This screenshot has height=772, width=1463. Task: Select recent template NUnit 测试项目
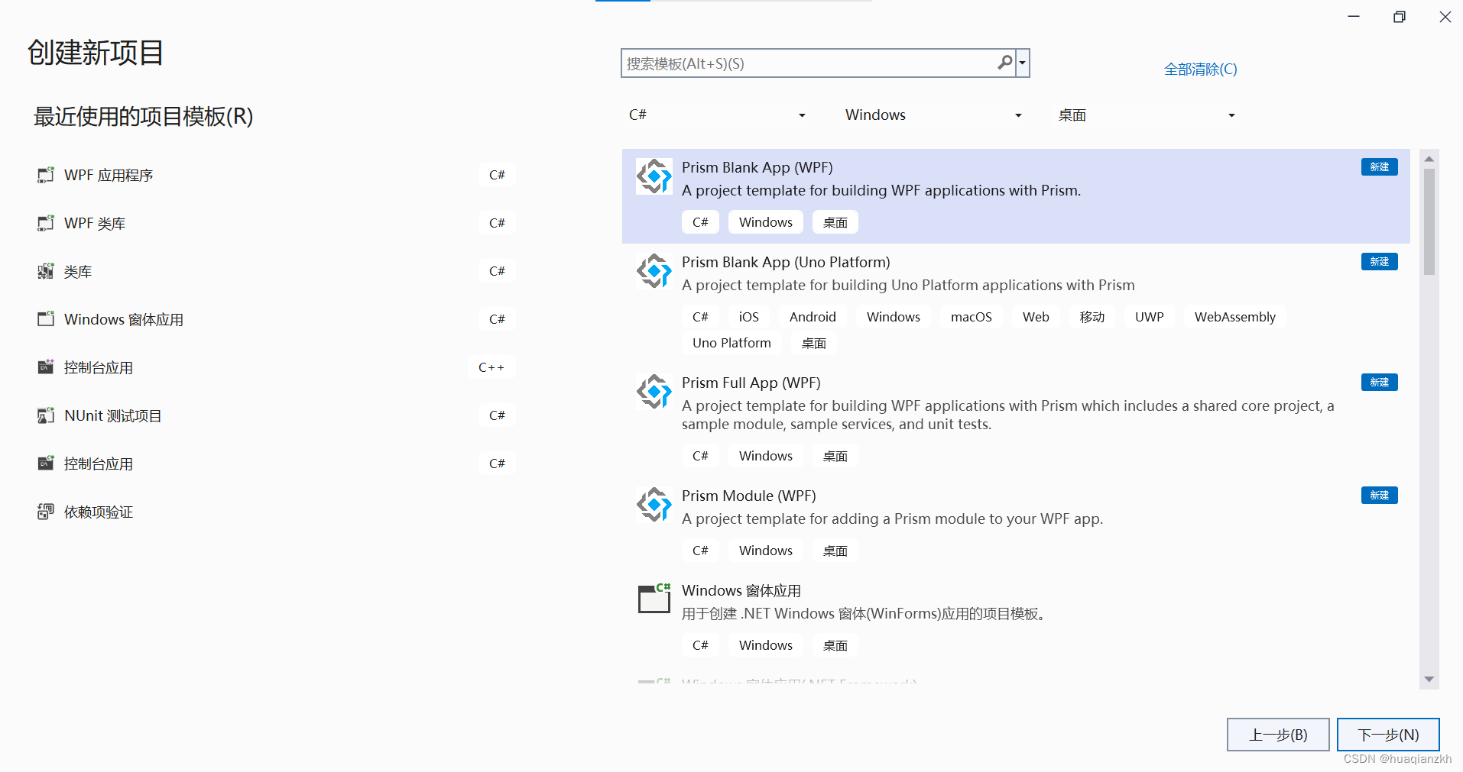click(x=275, y=415)
